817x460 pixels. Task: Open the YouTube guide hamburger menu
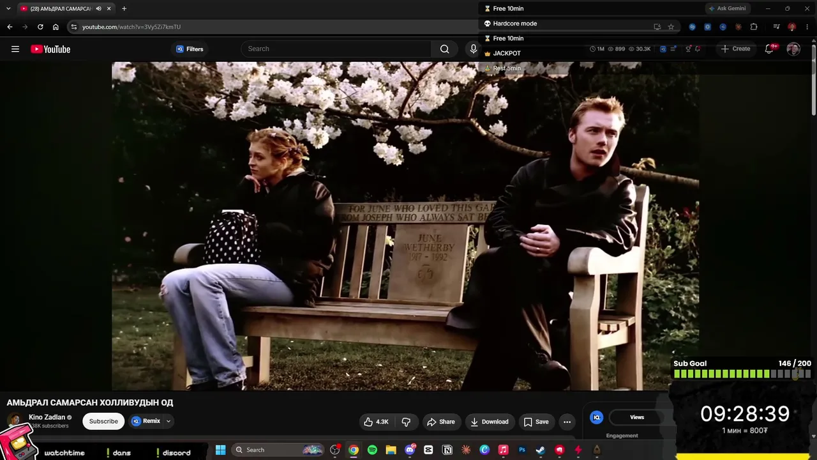pyautogui.click(x=15, y=49)
